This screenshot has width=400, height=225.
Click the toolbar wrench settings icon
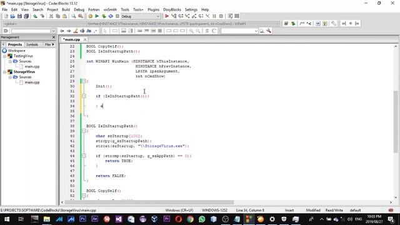269,31
